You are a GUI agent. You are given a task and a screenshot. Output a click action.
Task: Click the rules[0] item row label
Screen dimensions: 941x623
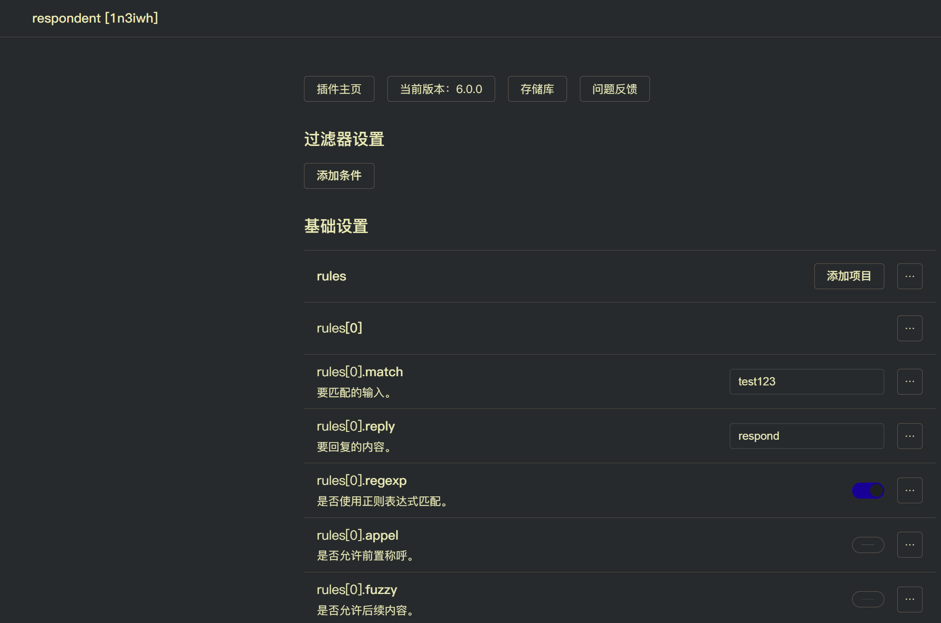tap(339, 328)
